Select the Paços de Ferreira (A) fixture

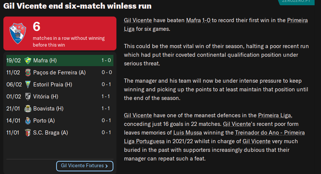(x=60, y=73)
